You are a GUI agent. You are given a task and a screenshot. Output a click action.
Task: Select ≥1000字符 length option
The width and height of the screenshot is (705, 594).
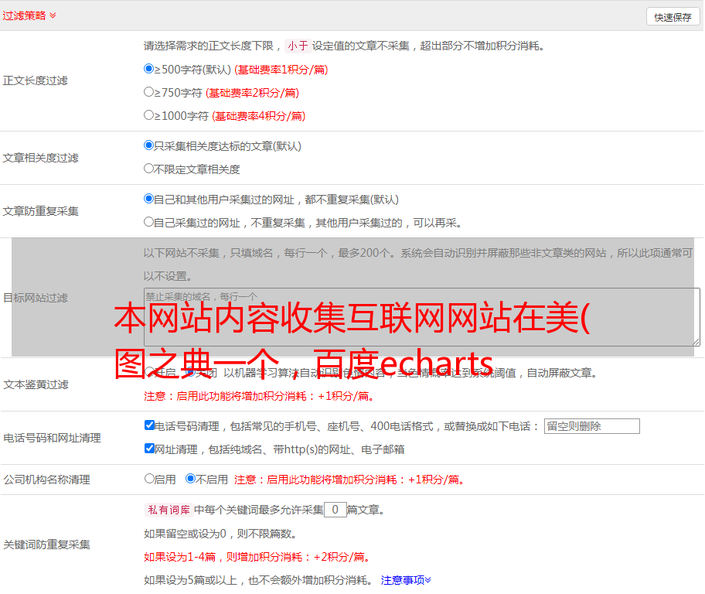click(x=148, y=114)
